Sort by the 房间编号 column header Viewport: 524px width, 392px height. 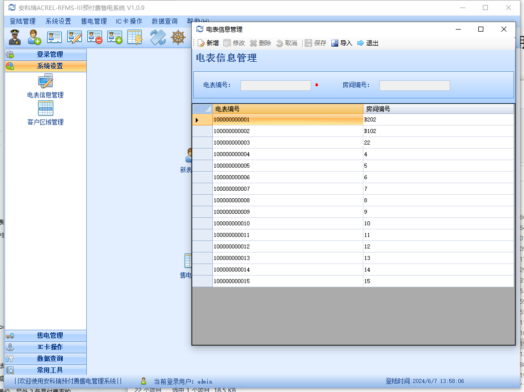pyautogui.click(x=438, y=108)
